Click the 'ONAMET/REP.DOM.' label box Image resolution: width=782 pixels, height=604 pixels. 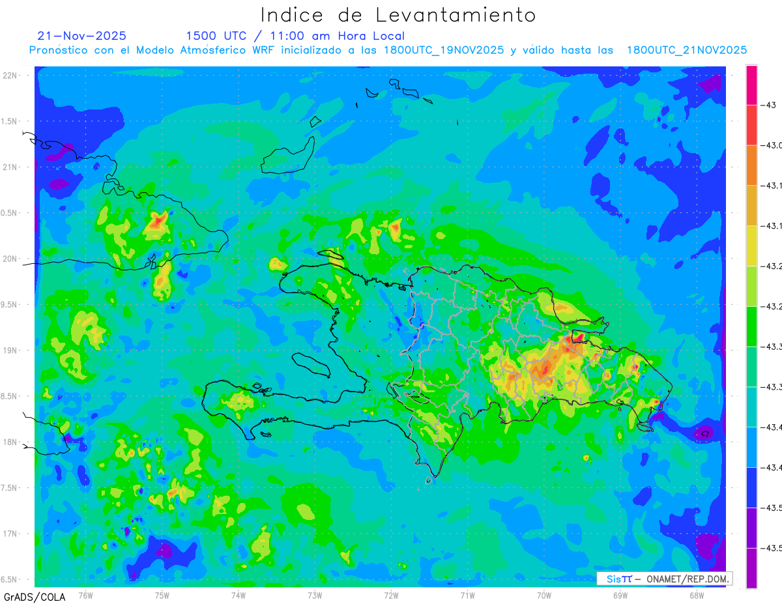(x=665, y=579)
